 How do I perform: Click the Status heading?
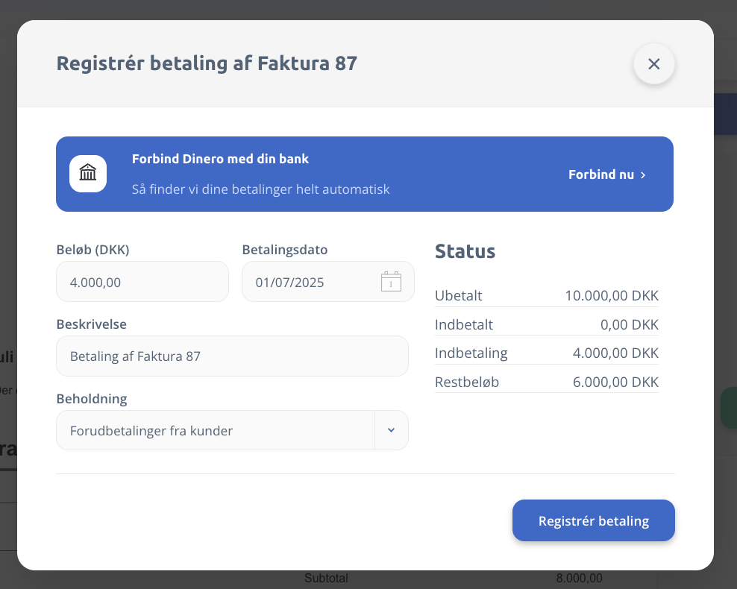point(465,251)
